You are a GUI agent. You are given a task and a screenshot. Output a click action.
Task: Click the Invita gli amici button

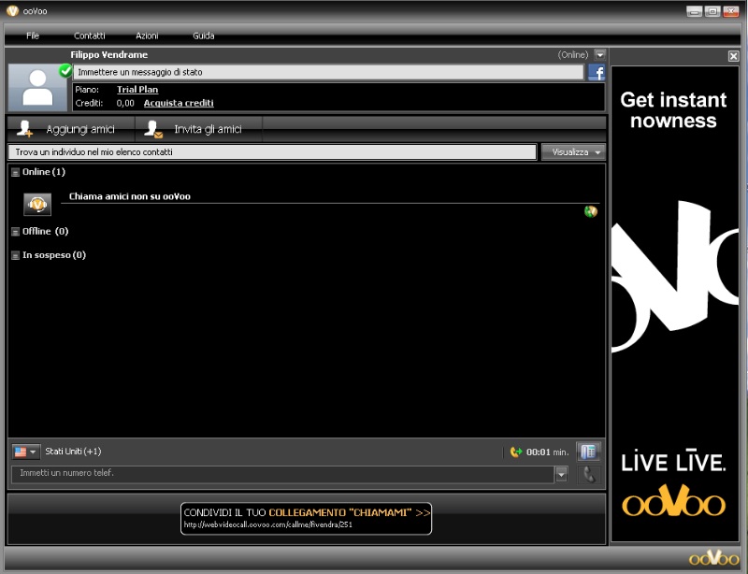coord(198,129)
